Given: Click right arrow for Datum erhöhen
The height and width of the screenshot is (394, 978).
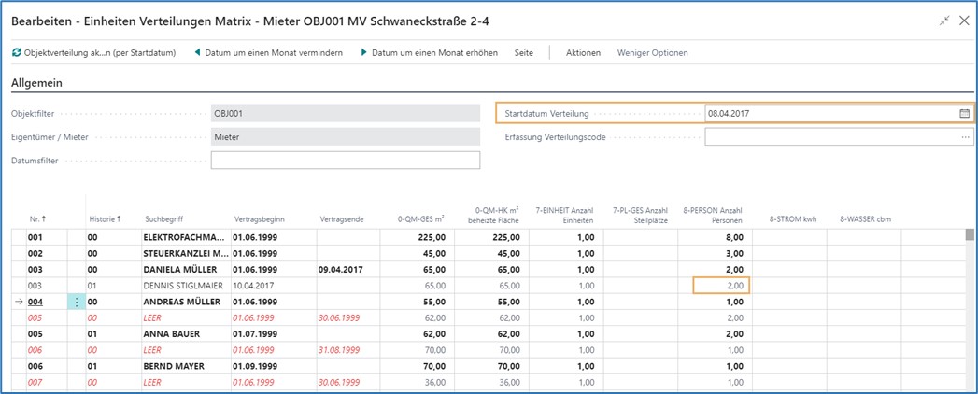Looking at the screenshot, I should click(364, 53).
